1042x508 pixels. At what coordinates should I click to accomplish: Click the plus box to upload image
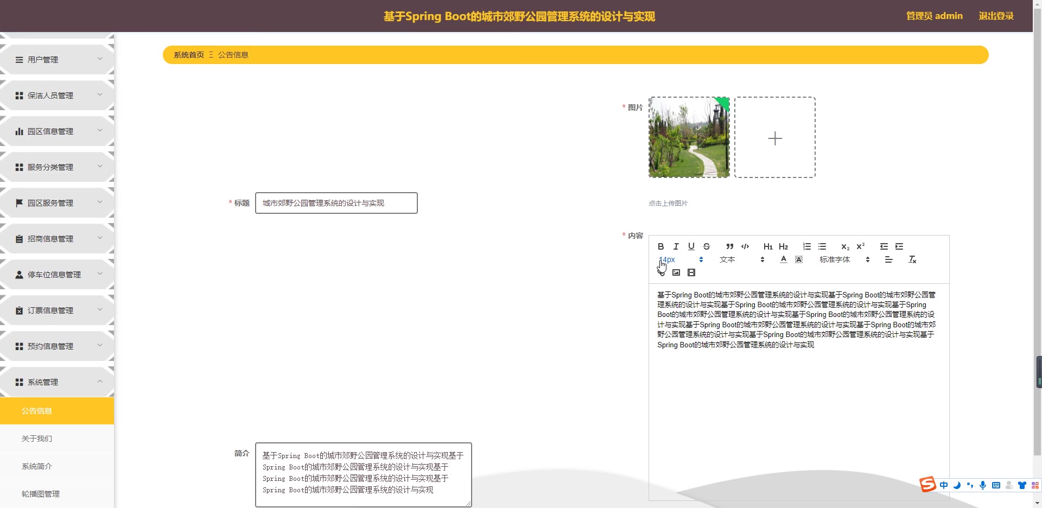pos(775,137)
